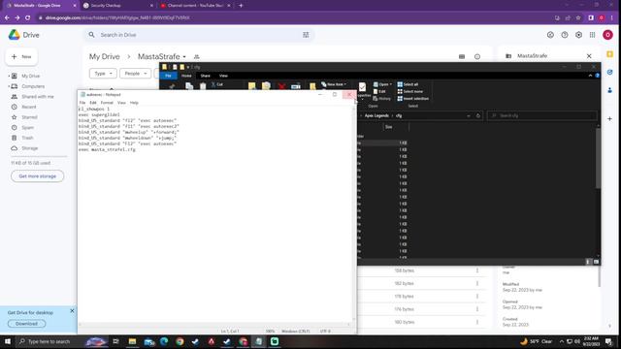The width and height of the screenshot is (621, 349).
Task: Open More actions for 158 bytes file
Action: coord(477,270)
